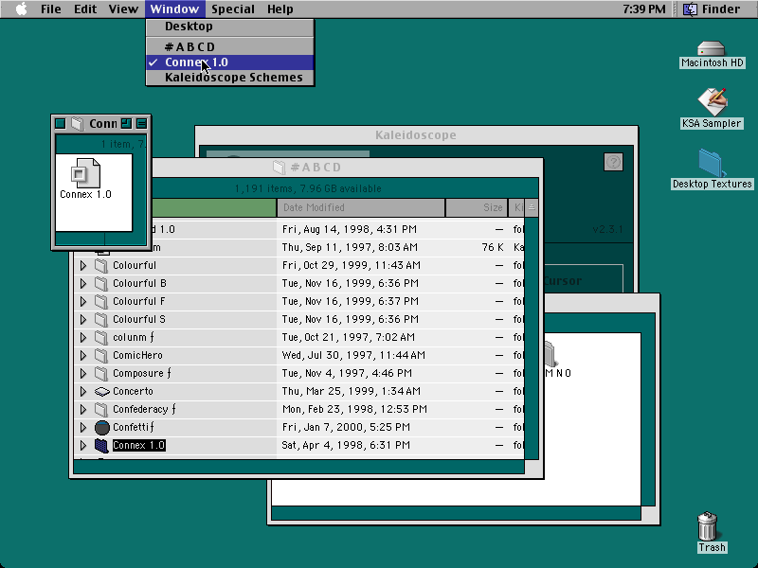The height and width of the screenshot is (568, 758).
Task: Open the File menu
Action: (x=51, y=9)
